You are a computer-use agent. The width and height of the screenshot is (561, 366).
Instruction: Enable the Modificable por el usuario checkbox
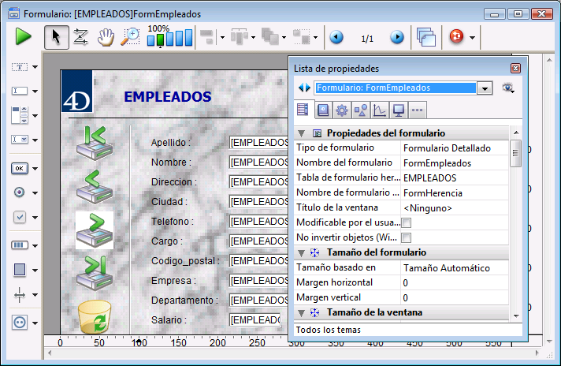pyautogui.click(x=407, y=223)
